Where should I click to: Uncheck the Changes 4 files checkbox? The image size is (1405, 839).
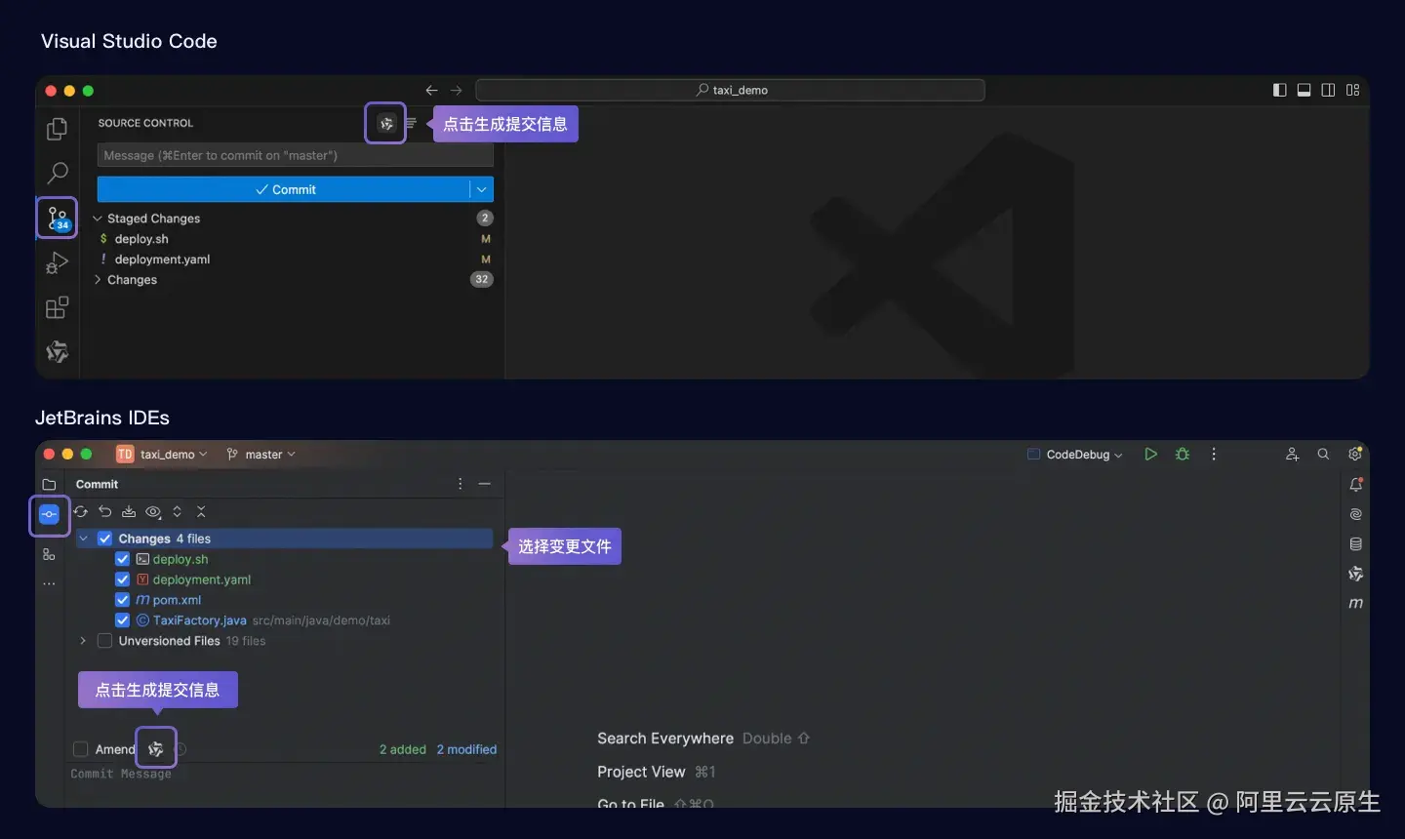[105, 539]
